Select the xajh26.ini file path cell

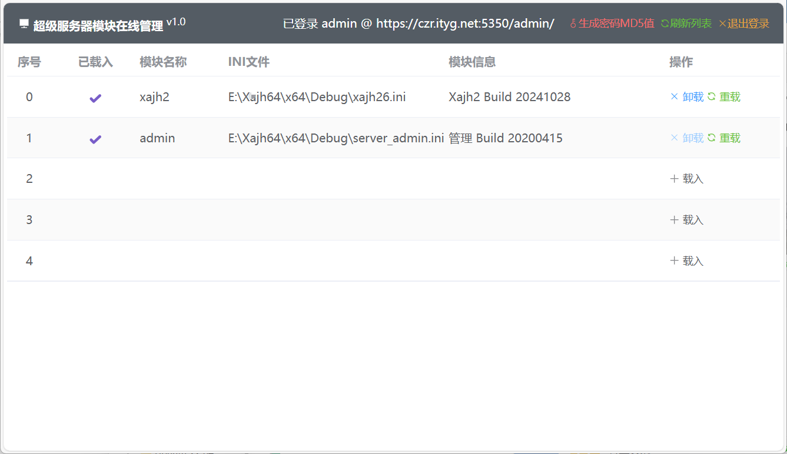tap(317, 97)
